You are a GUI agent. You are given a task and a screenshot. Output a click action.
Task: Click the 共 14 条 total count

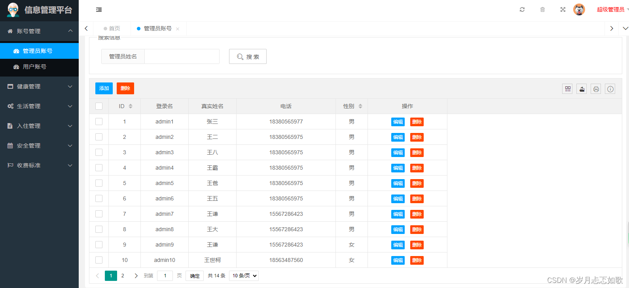216,276
